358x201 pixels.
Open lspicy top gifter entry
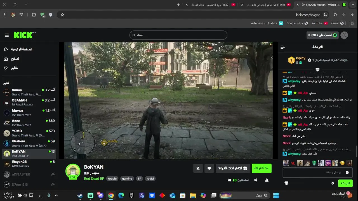297,60
